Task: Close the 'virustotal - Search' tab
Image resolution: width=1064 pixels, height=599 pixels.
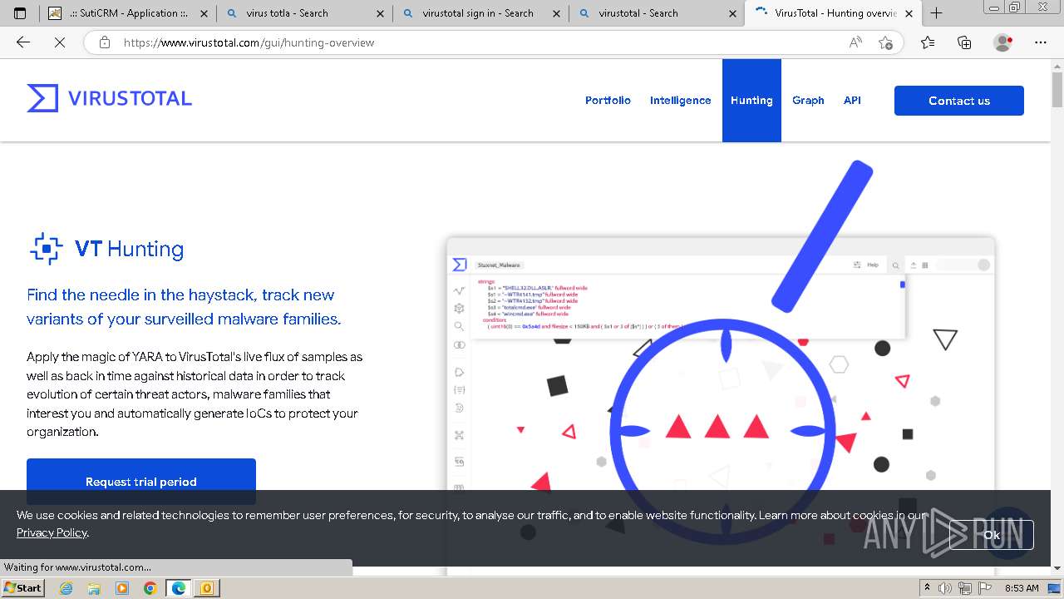Action: (x=732, y=13)
